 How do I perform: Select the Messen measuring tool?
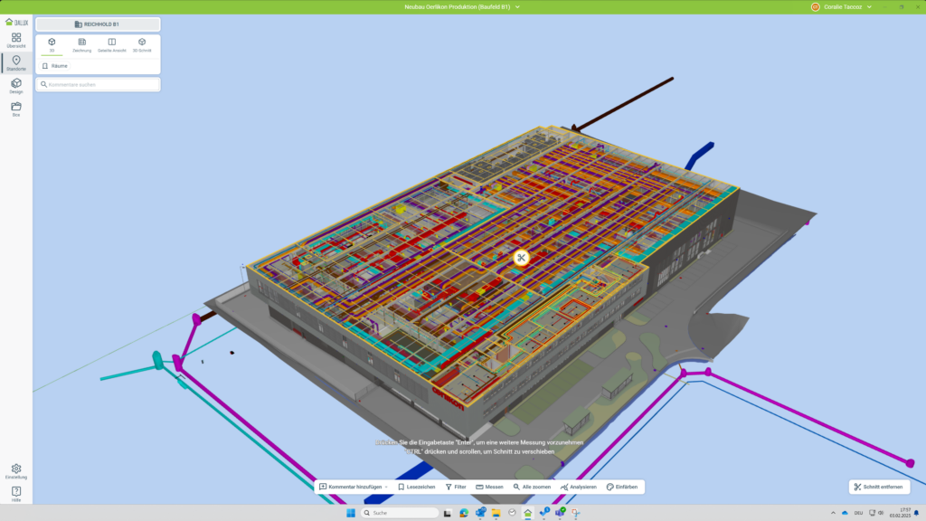(489, 487)
